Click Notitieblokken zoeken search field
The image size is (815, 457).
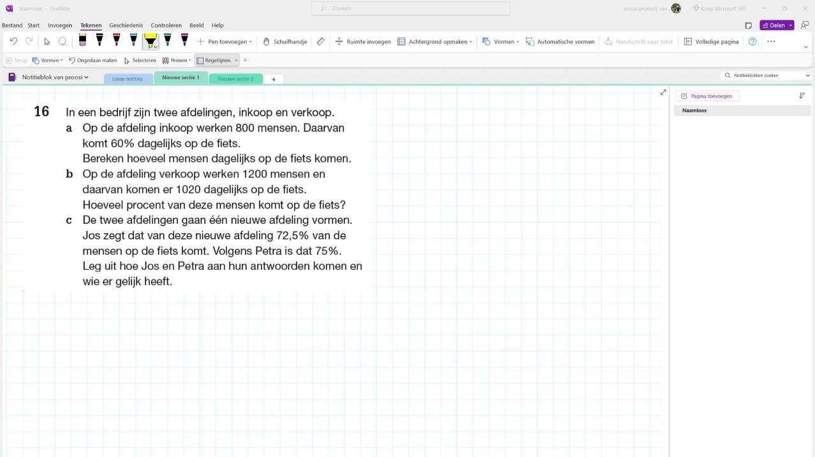(767, 75)
